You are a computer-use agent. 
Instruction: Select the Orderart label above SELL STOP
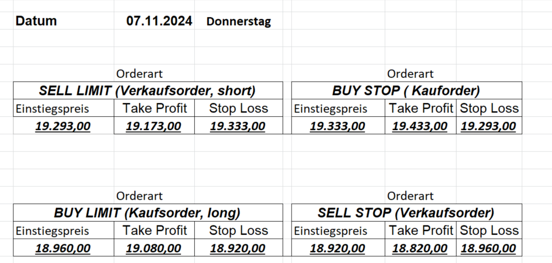(410, 196)
